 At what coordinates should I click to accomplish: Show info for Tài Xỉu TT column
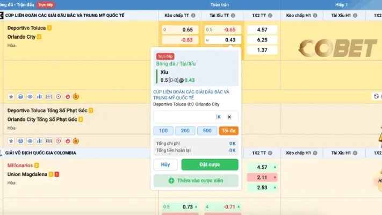click(233, 16)
